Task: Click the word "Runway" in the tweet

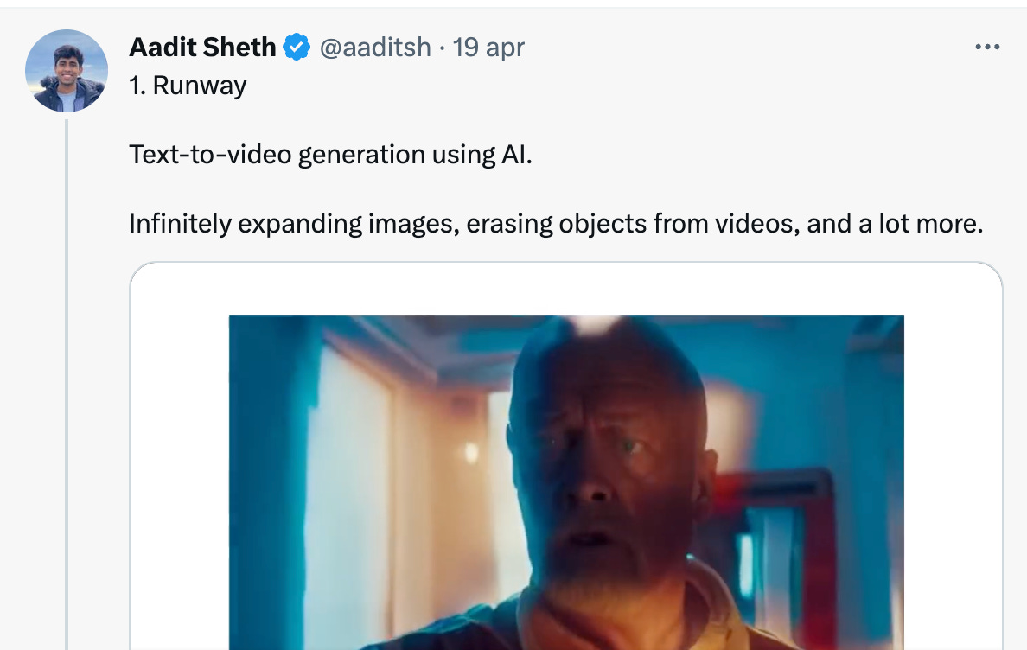Action: pyautogui.click(x=200, y=86)
